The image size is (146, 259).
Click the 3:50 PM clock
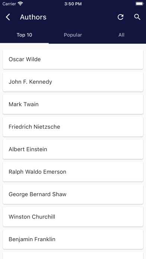(x=73, y=4)
